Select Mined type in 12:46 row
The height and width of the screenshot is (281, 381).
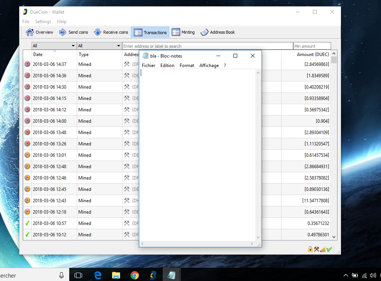click(x=85, y=178)
